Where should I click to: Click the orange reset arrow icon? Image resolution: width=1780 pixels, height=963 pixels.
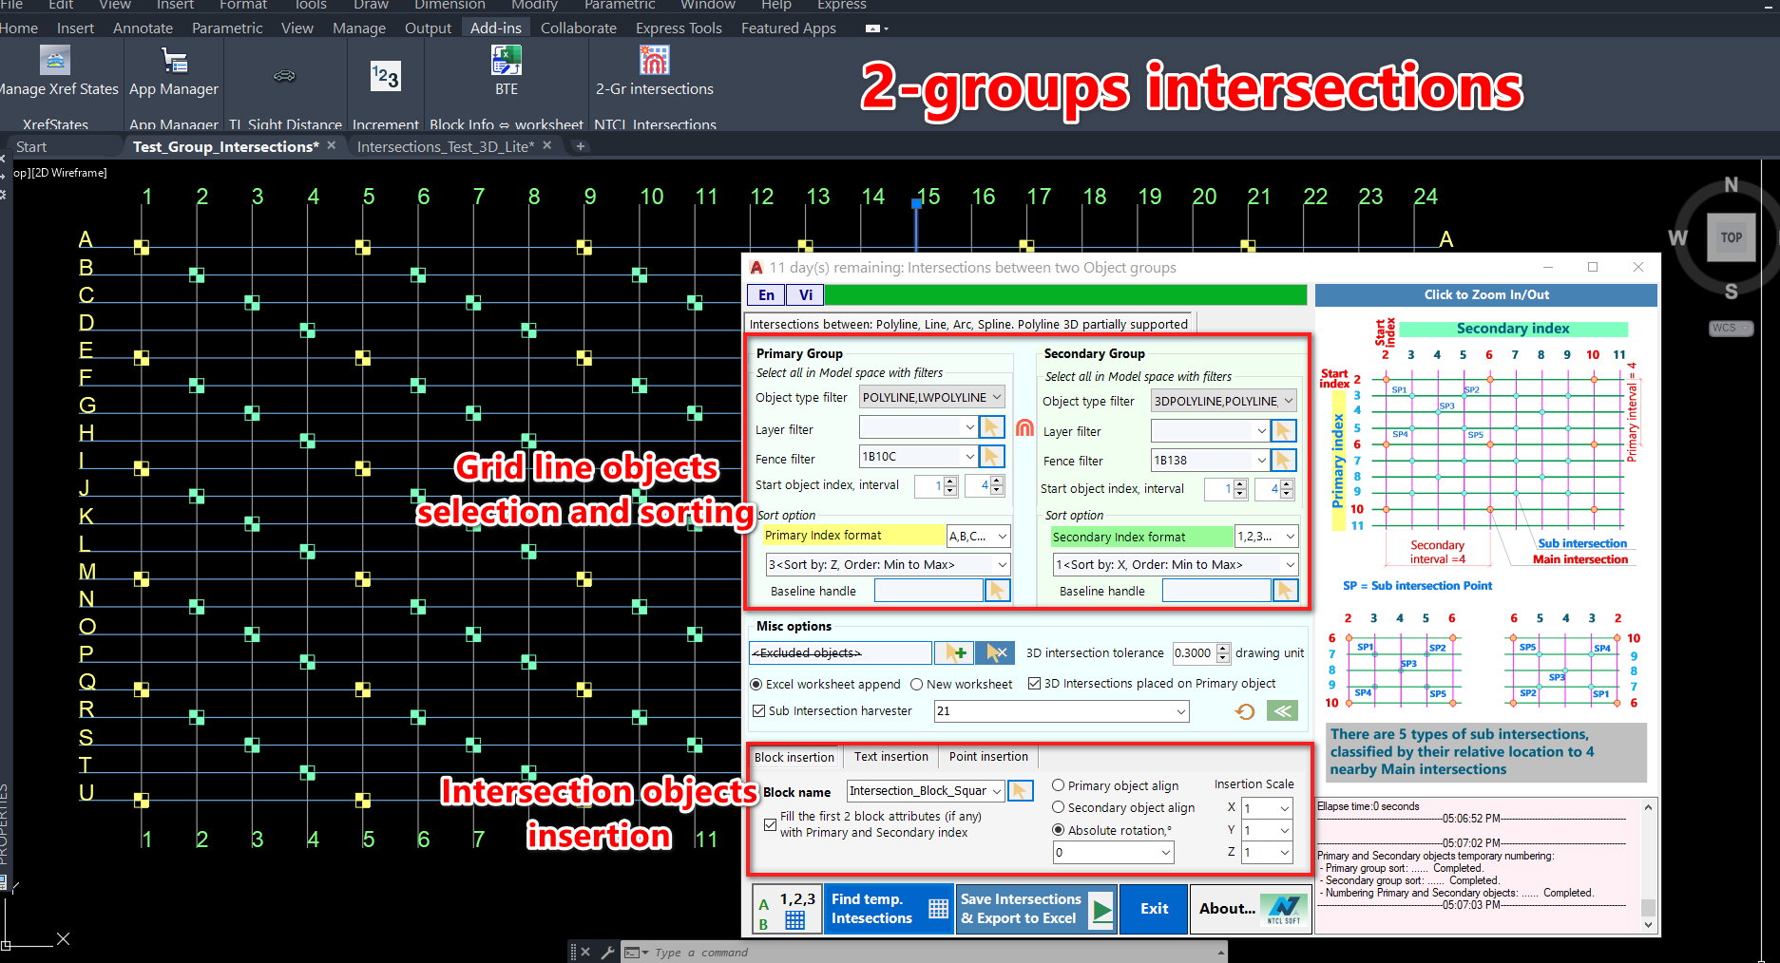coord(1245,711)
